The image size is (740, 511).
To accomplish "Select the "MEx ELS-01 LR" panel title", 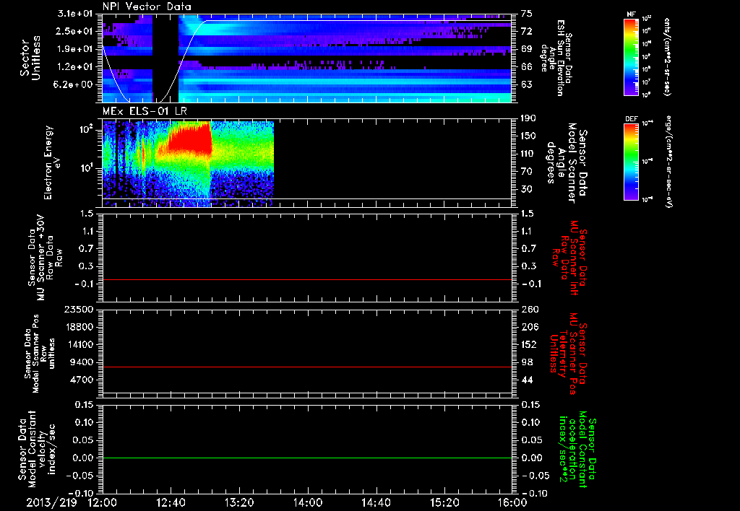I will [x=145, y=111].
